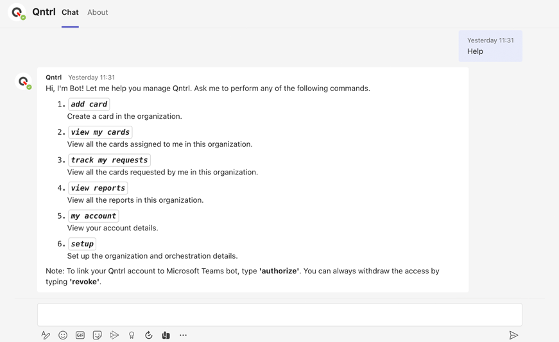Click inside the message compose box
Viewport: 559px width, 342px height.
click(280, 314)
